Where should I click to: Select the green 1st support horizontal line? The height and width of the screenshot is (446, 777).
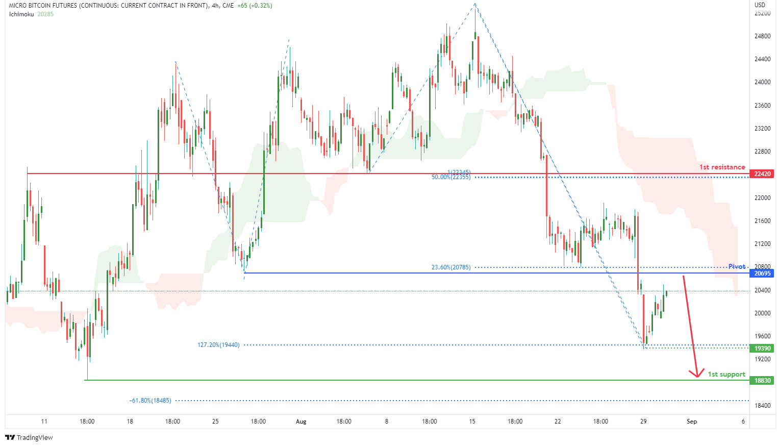tap(417, 380)
